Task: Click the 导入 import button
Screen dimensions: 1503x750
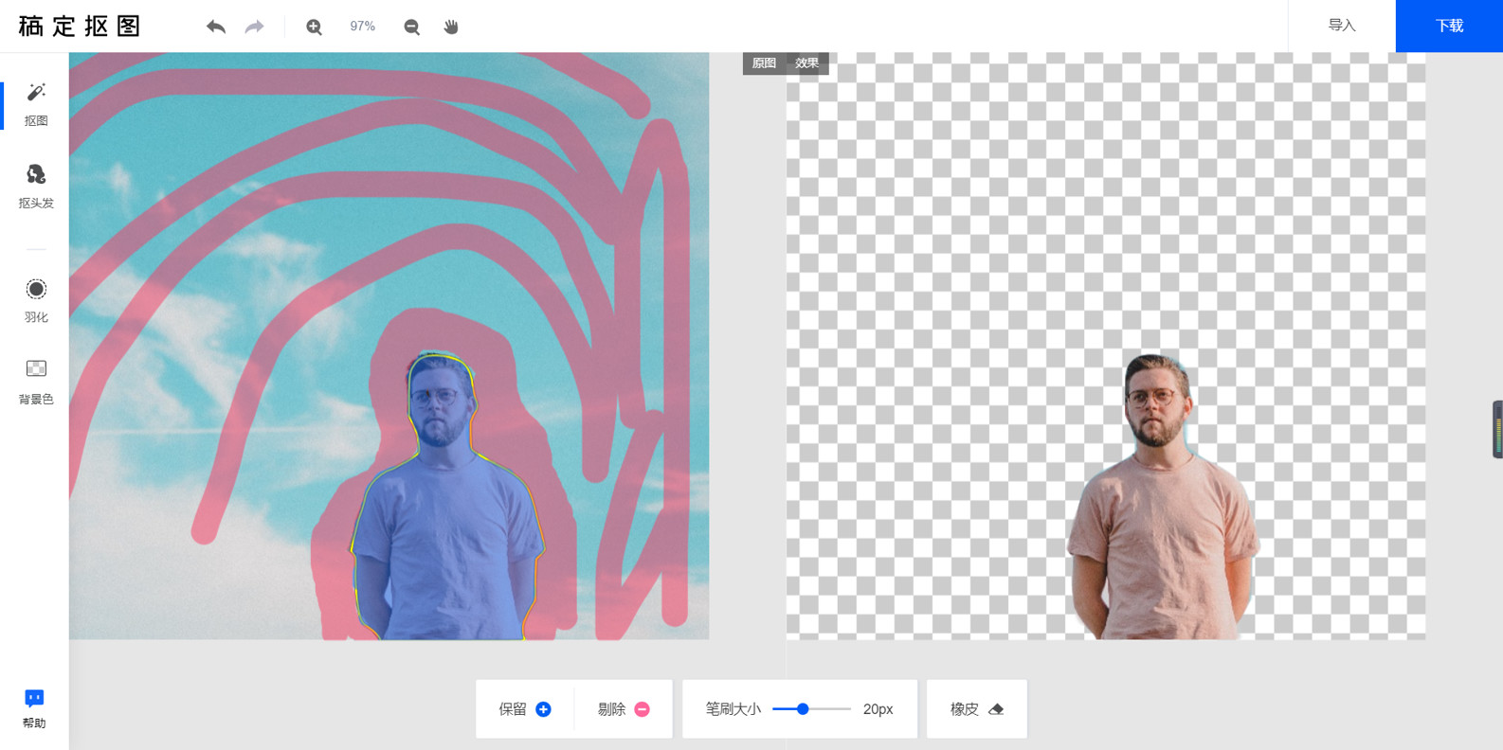Action: [1341, 26]
